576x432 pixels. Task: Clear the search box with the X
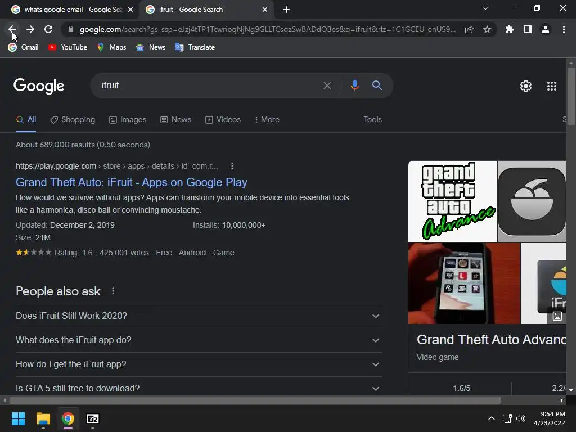tap(327, 85)
